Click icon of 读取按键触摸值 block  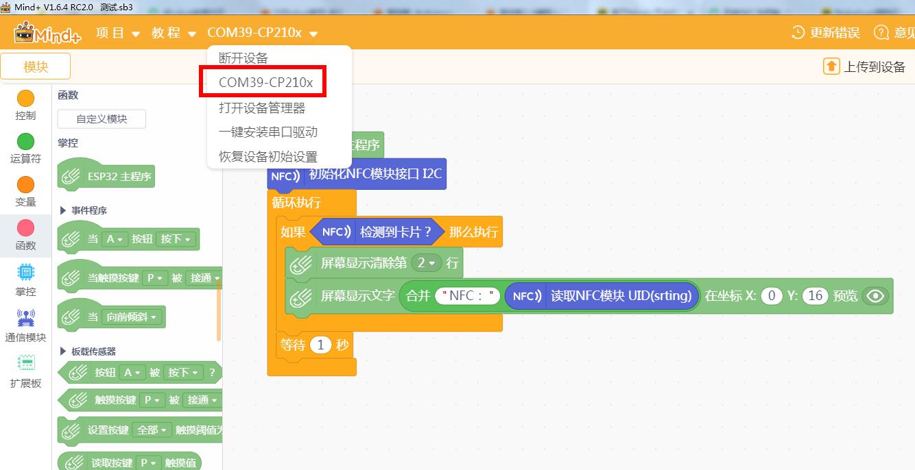pos(74,462)
